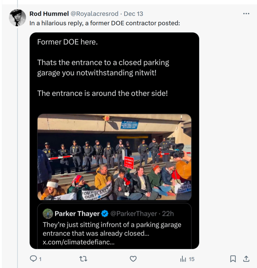Viewport: 257px width, 268px height.
Task: Enlarge the protest photo with police officers
Action: (114, 157)
